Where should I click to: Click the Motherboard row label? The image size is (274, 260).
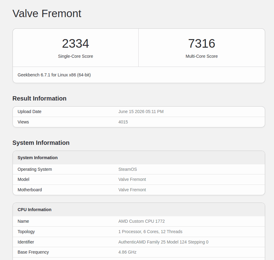[30, 190]
